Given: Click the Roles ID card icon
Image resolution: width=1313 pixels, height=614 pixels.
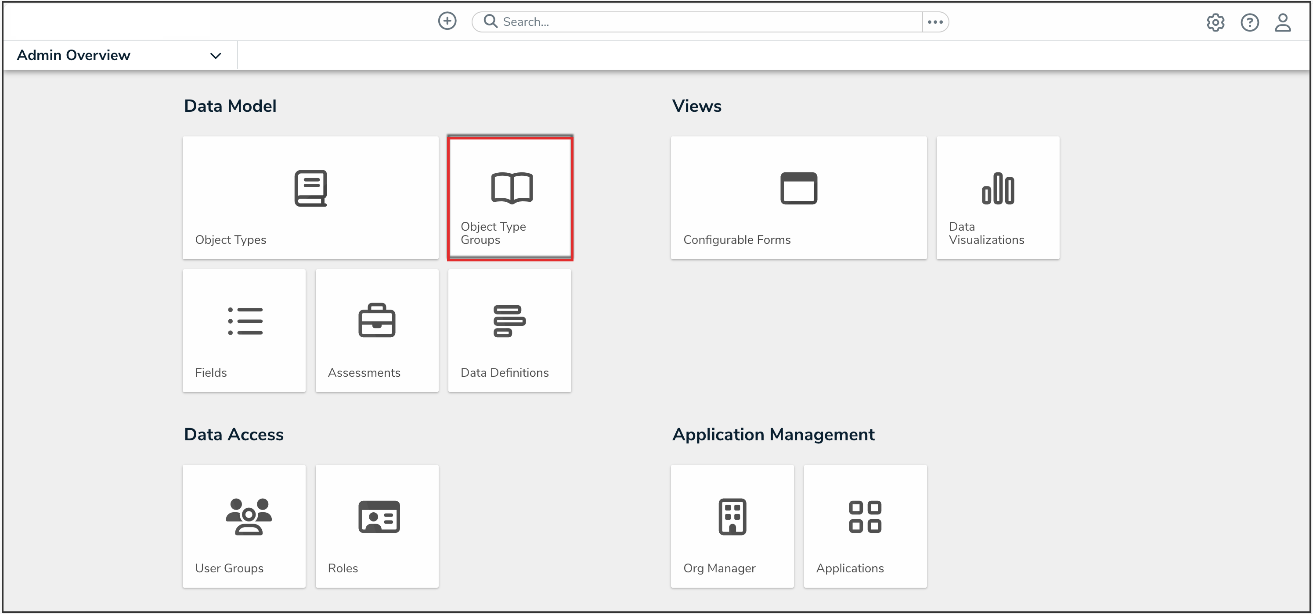Looking at the screenshot, I should pyautogui.click(x=379, y=517).
